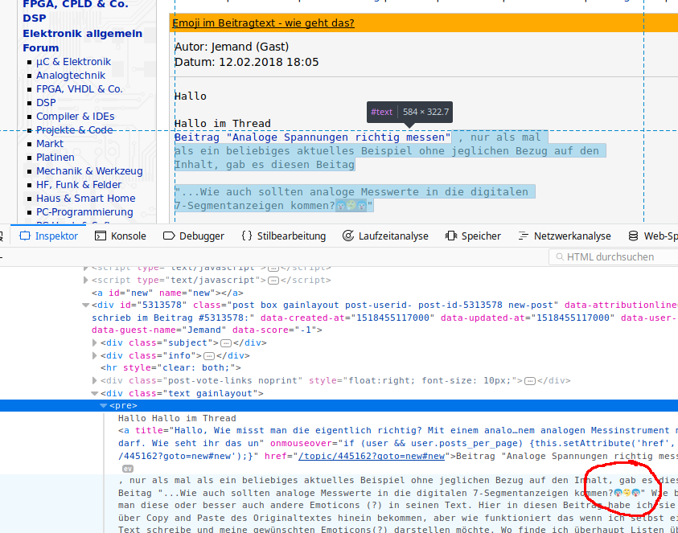Open the /topic/445162?goto=new#new href link

(x=372, y=456)
